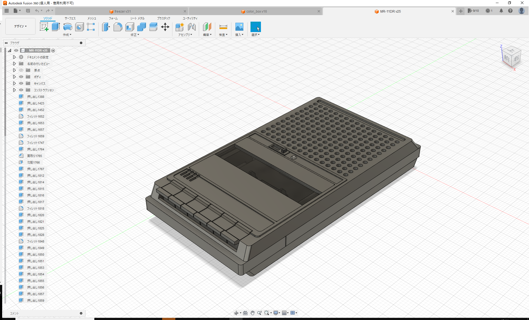Select the Pan tool on the navigation bar

tap(252, 313)
